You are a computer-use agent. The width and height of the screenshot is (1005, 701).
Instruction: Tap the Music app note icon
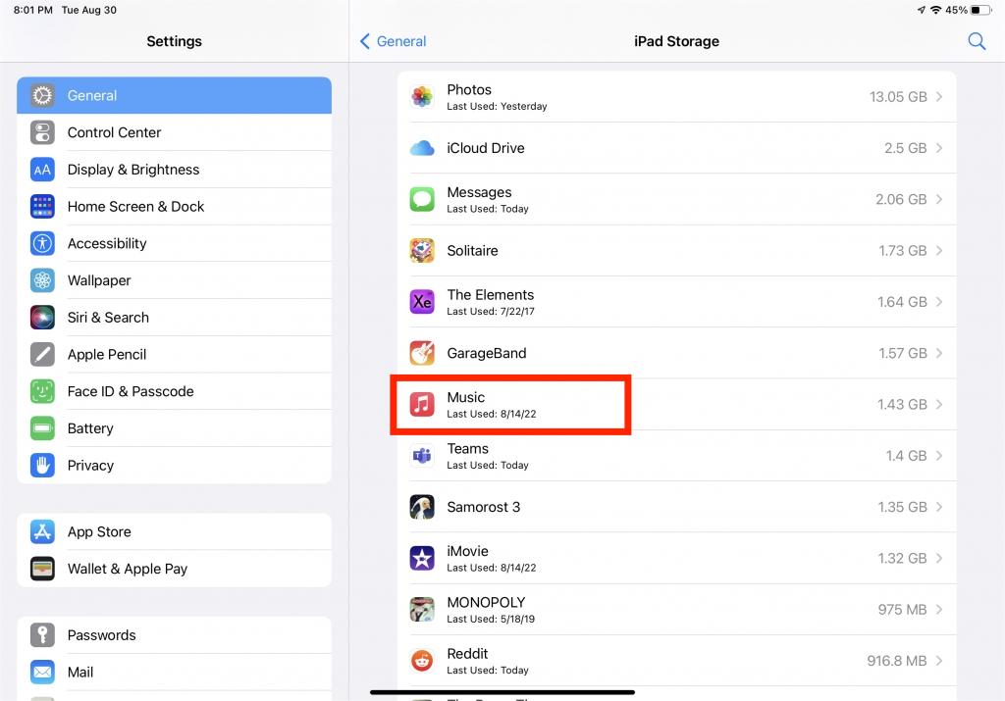[422, 404]
